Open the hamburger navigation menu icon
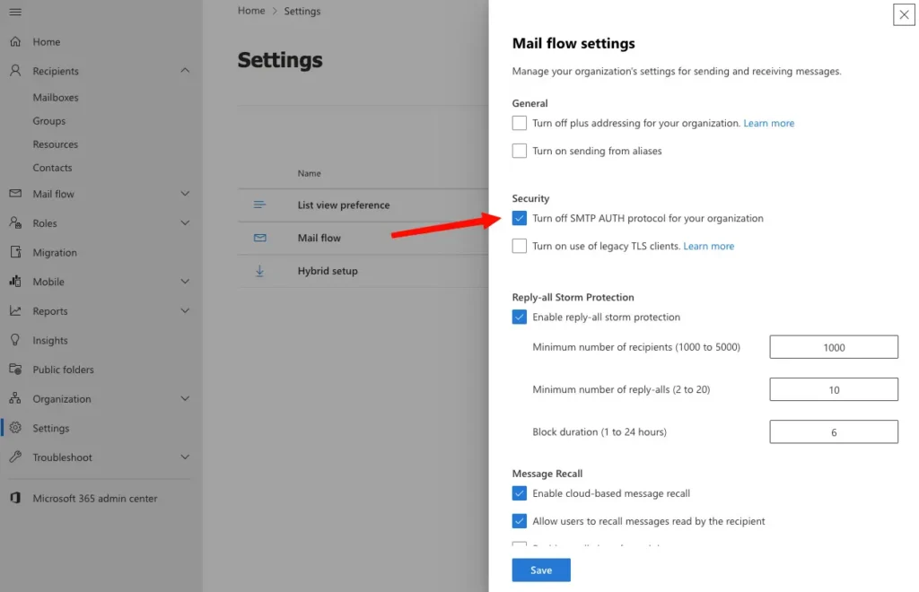 [15, 12]
